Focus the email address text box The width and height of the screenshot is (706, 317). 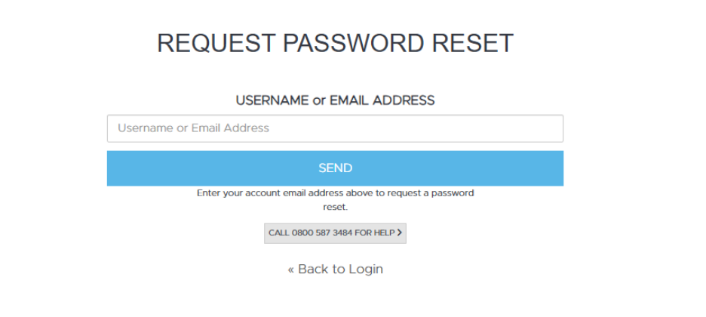[335, 128]
